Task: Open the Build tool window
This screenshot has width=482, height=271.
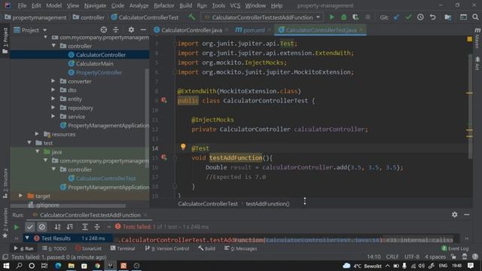Action: [x=206, y=248]
